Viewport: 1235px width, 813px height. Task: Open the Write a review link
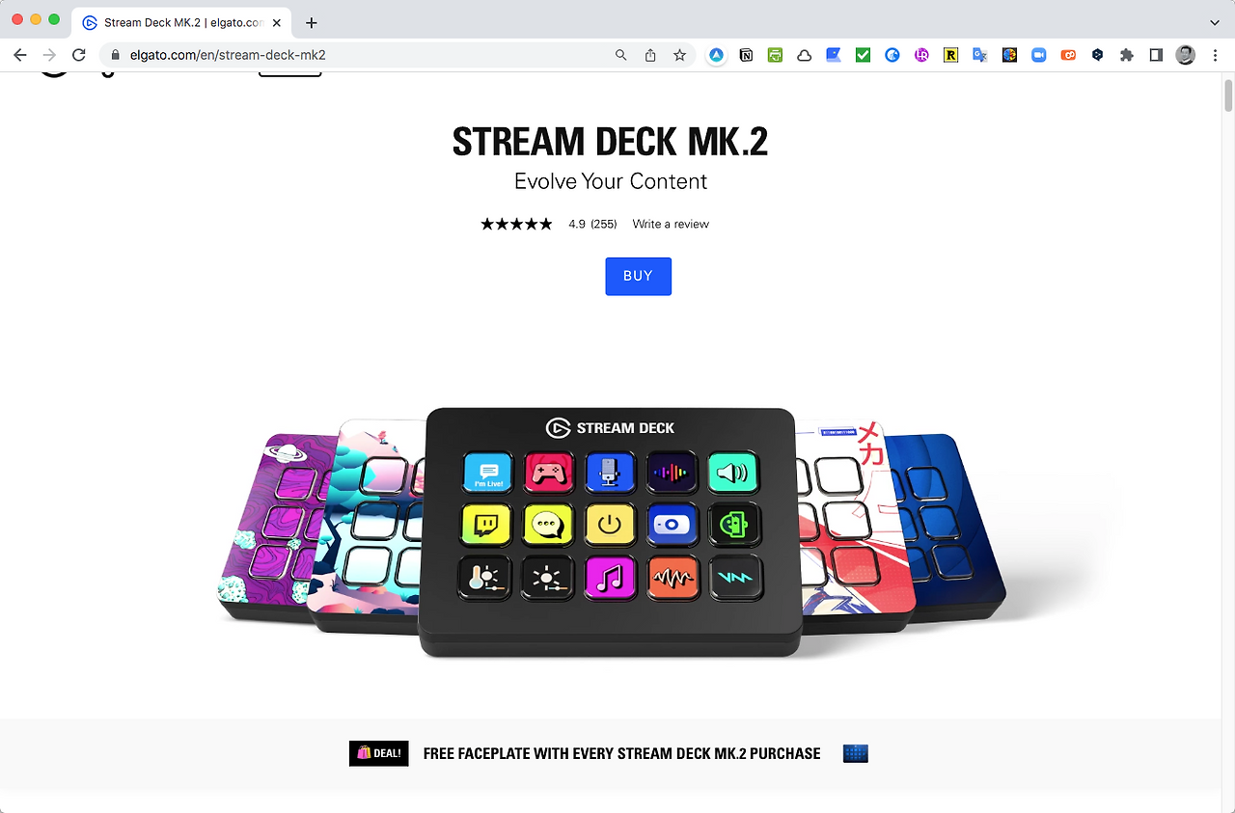point(671,224)
